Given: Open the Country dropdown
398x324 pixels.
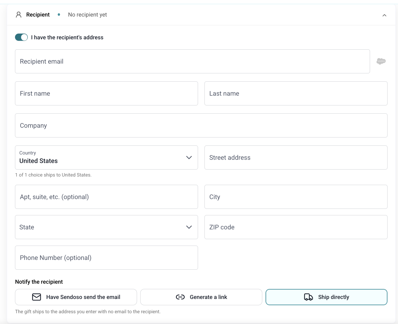Looking at the screenshot, I should click(106, 157).
